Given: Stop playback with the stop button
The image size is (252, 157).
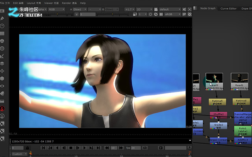Looking at the screenshot, I should pyautogui.click(x=71, y=148).
